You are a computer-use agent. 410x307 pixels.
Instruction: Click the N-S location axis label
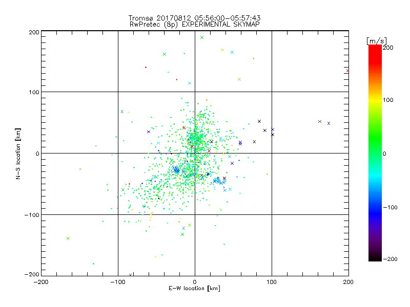(x=19, y=153)
